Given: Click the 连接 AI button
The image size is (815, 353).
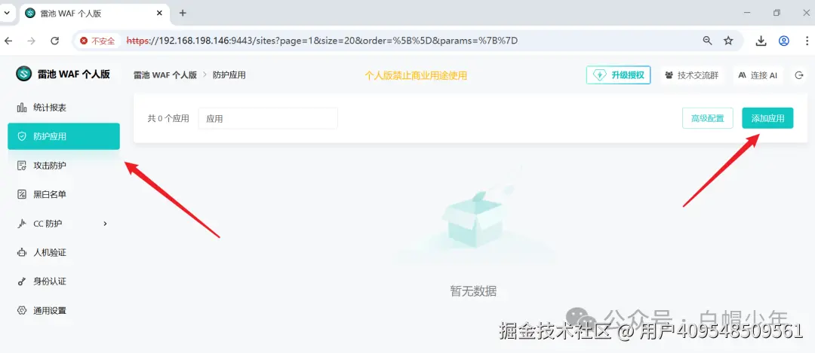Looking at the screenshot, I should point(758,75).
